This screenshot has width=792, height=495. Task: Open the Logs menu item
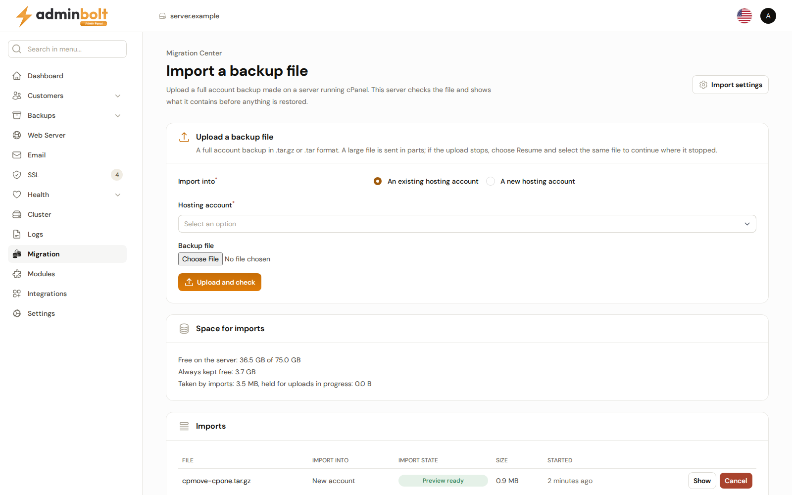pyautogui.click(x=67, y=234)
